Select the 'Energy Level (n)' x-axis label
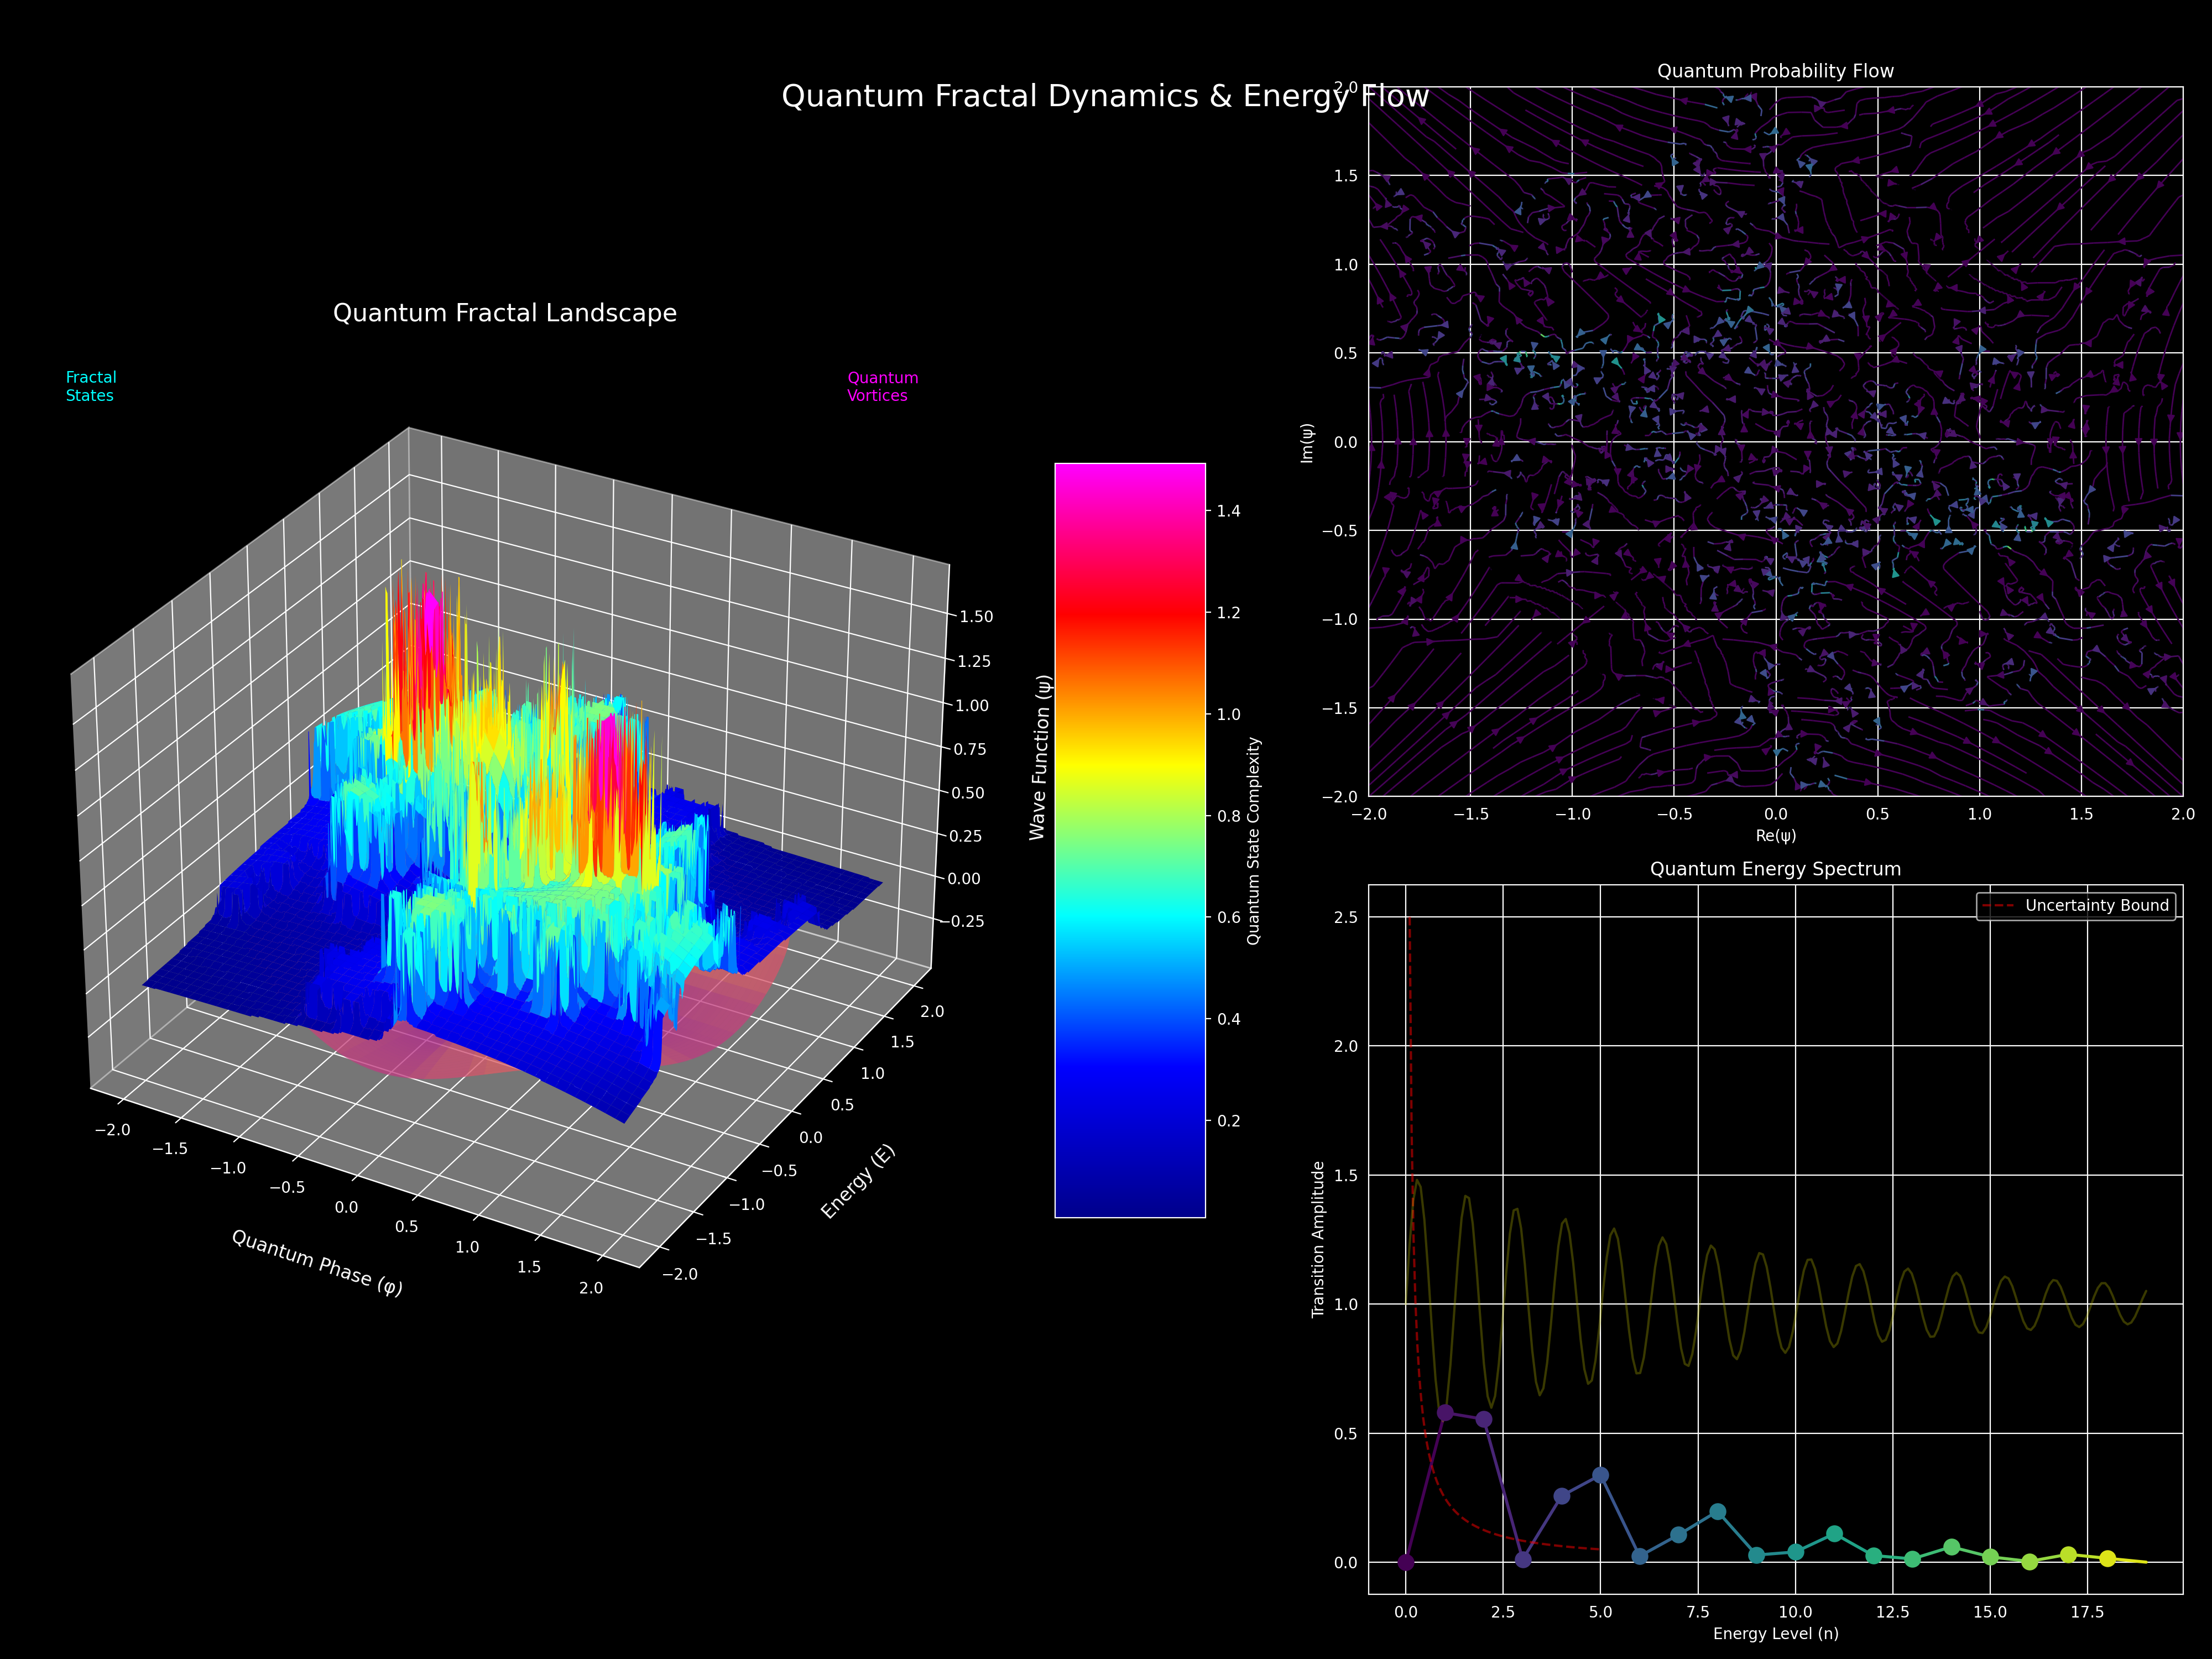The width and height of the screenshot is (2212, 1659). click(x=1776, y=1634)
